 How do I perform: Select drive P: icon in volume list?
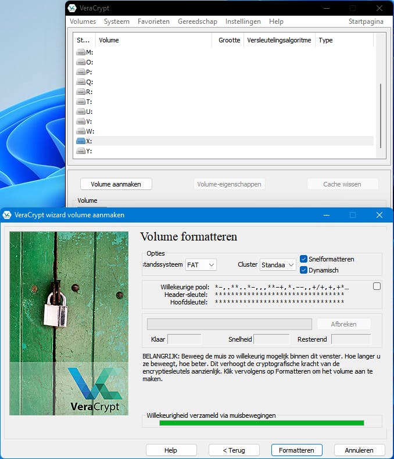tap(81, 72)
